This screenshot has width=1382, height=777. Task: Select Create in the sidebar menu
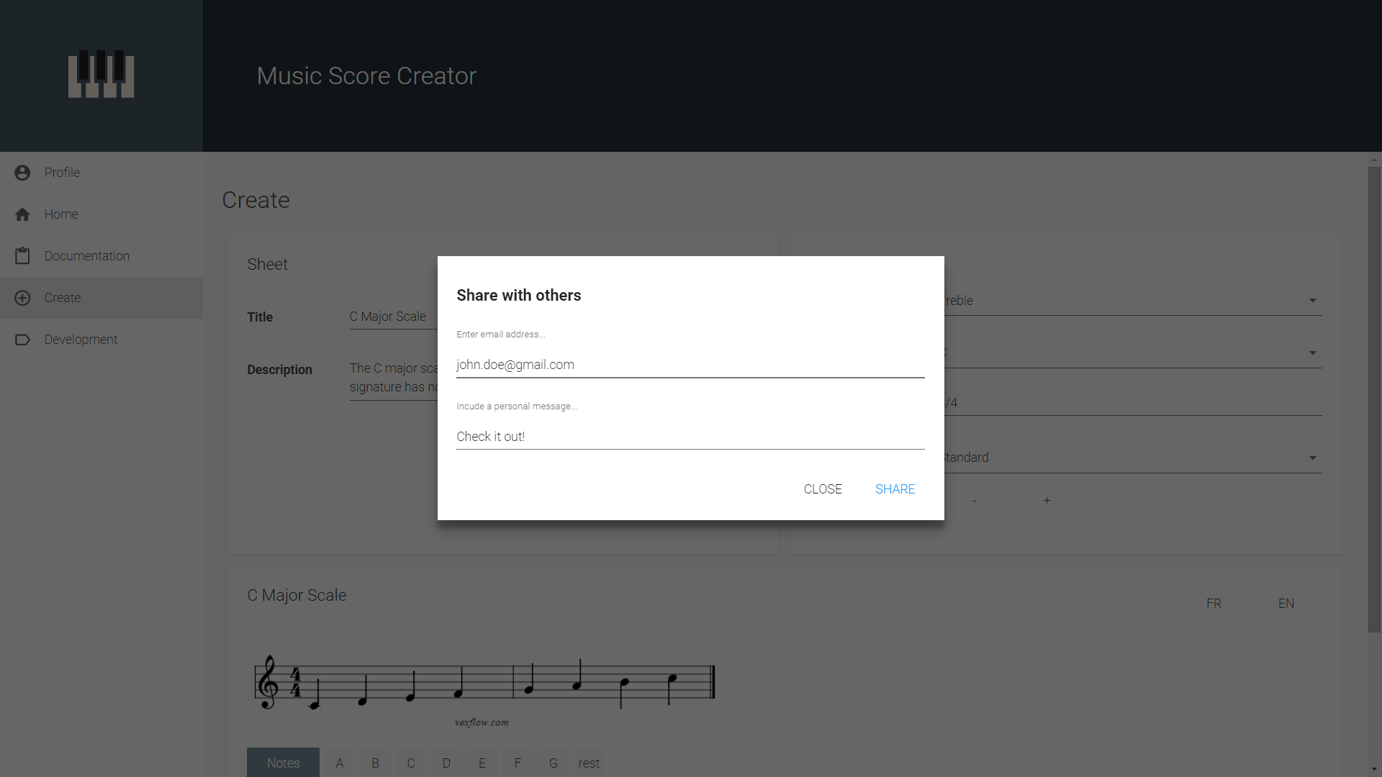(x=62, y=297)
